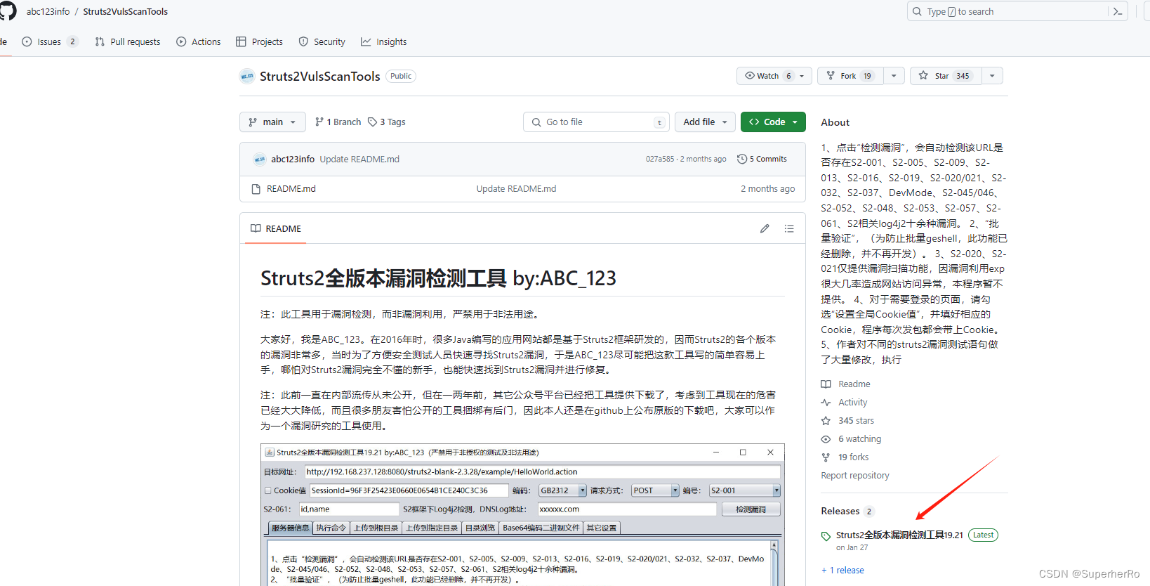Click the Struts2VulsScanTools breadcrumb link

126,11
